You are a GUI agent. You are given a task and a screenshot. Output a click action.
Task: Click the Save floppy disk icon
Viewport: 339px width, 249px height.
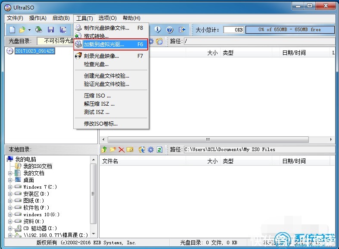[x=51, y=30]
